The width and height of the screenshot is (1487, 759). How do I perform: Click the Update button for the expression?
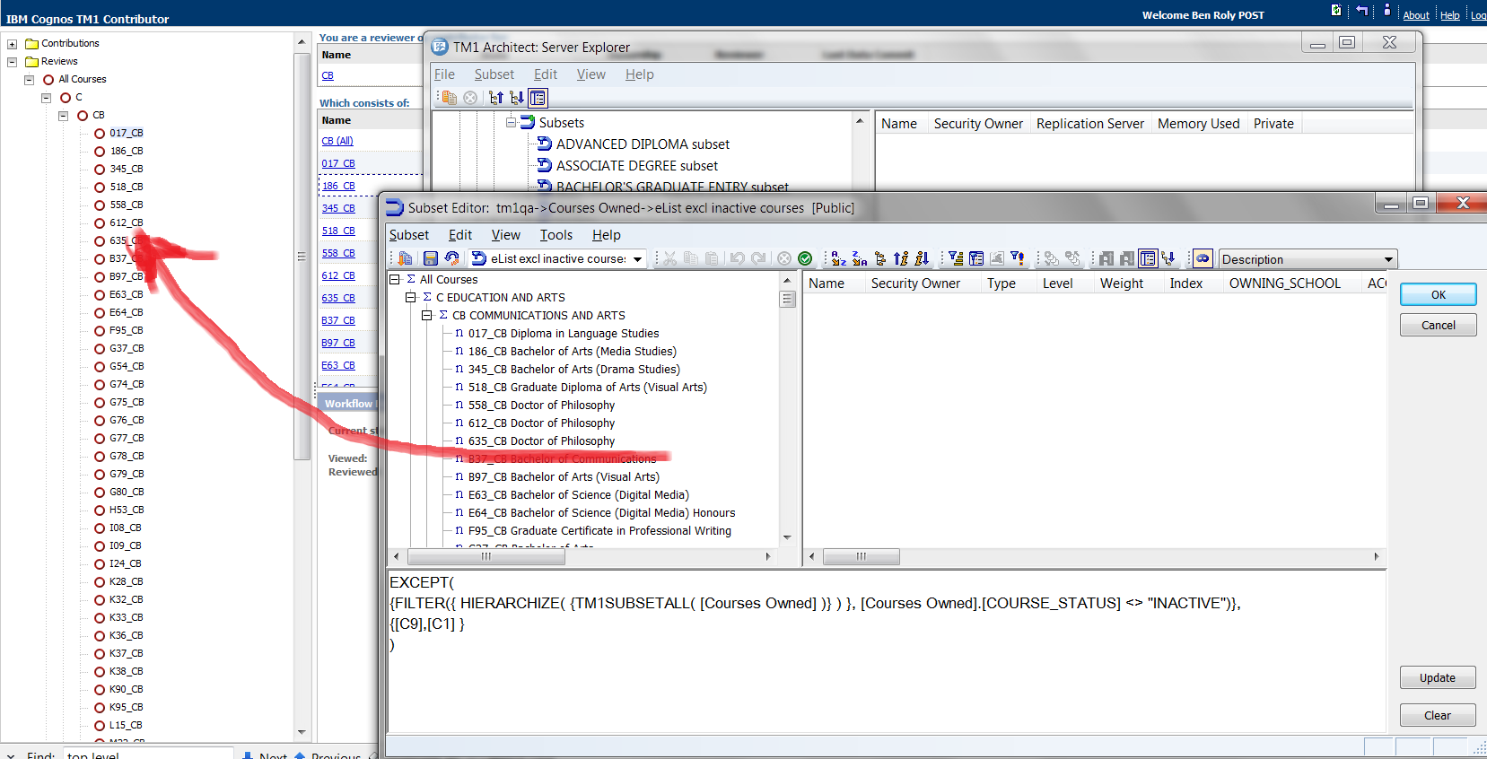1438,677
